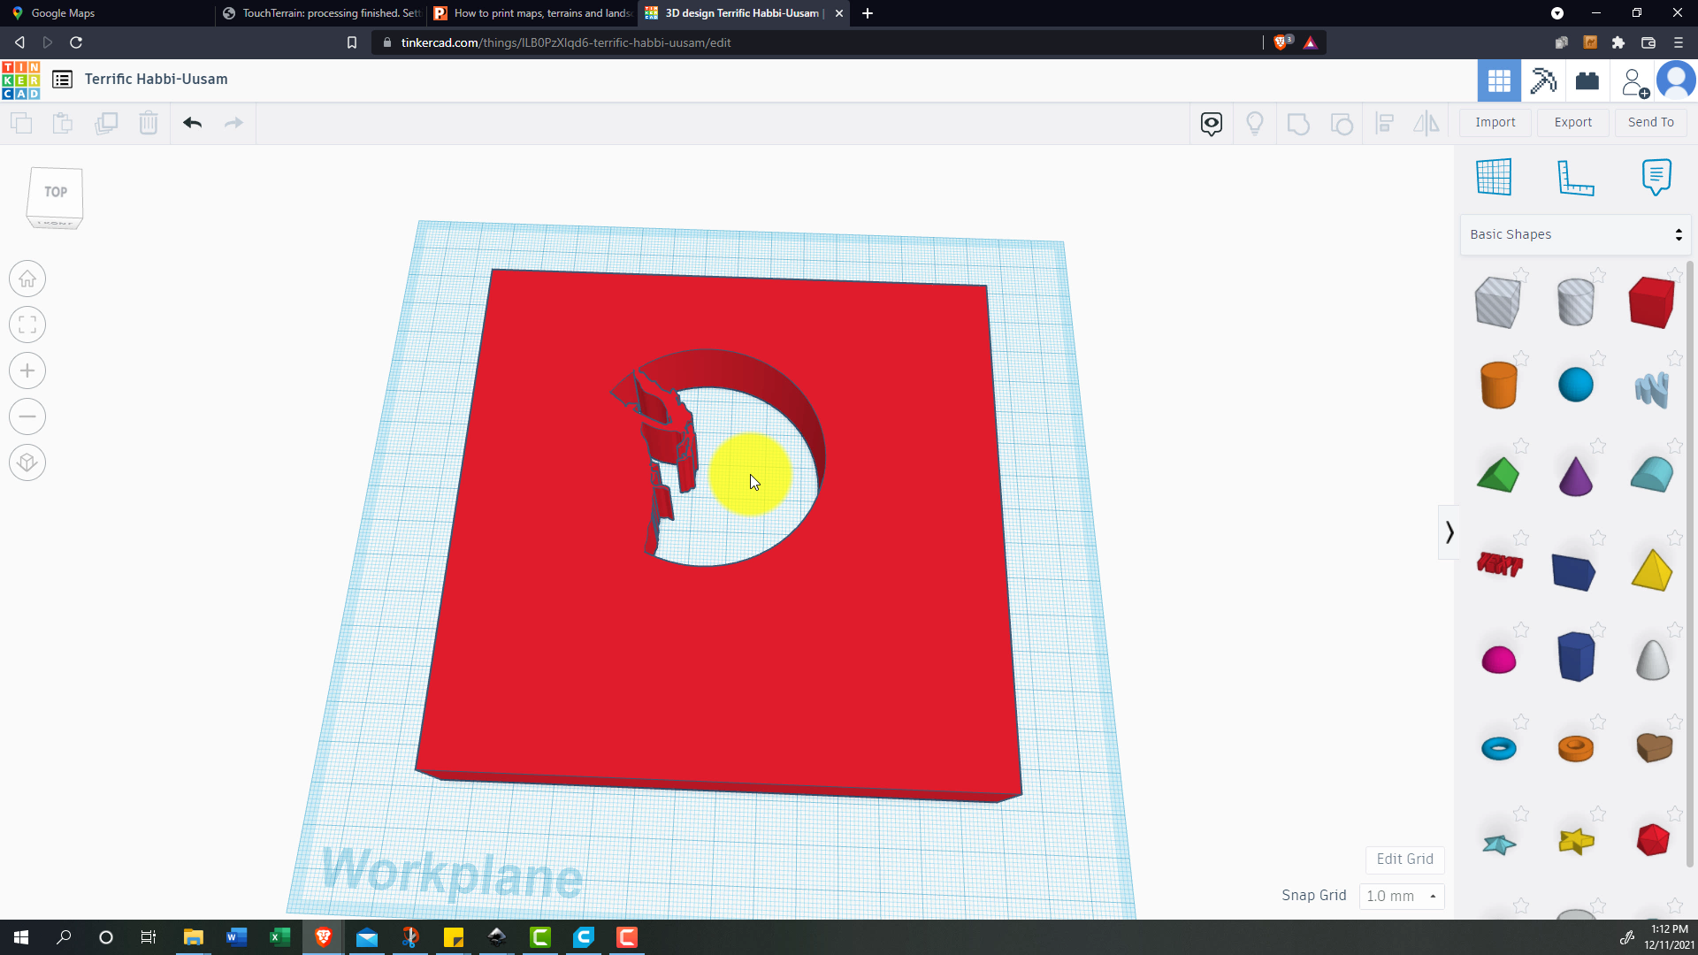
Task: Toggle the Show all eye-shaped icon
Action: [x=1211, y=123]
